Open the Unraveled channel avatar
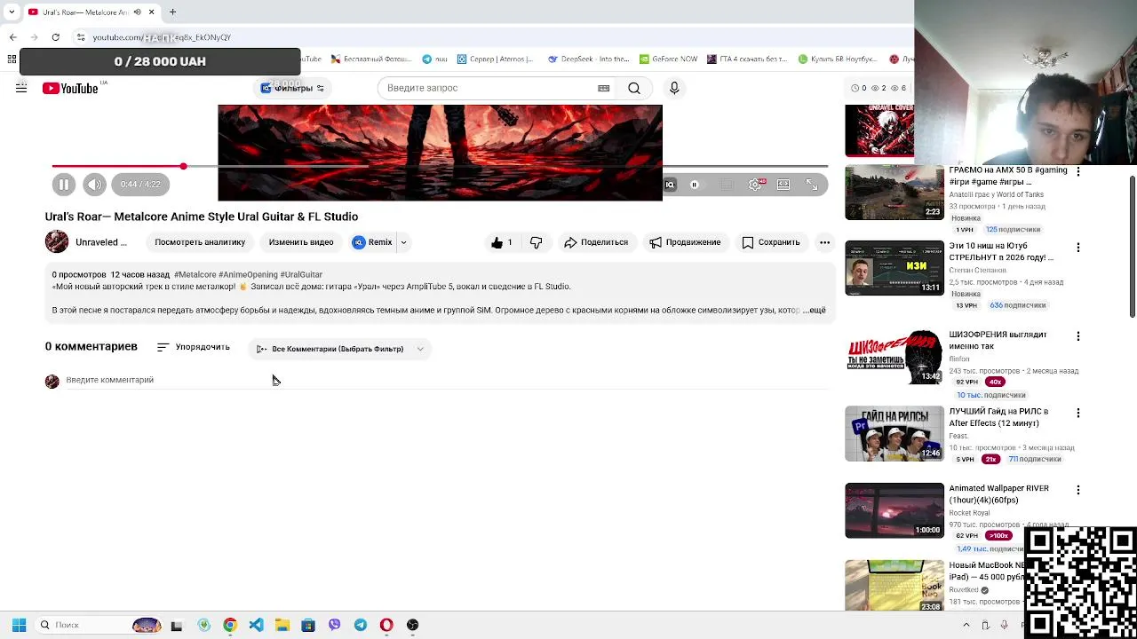The width and height of the screenshot is (1137, 639). pos(57,241)
